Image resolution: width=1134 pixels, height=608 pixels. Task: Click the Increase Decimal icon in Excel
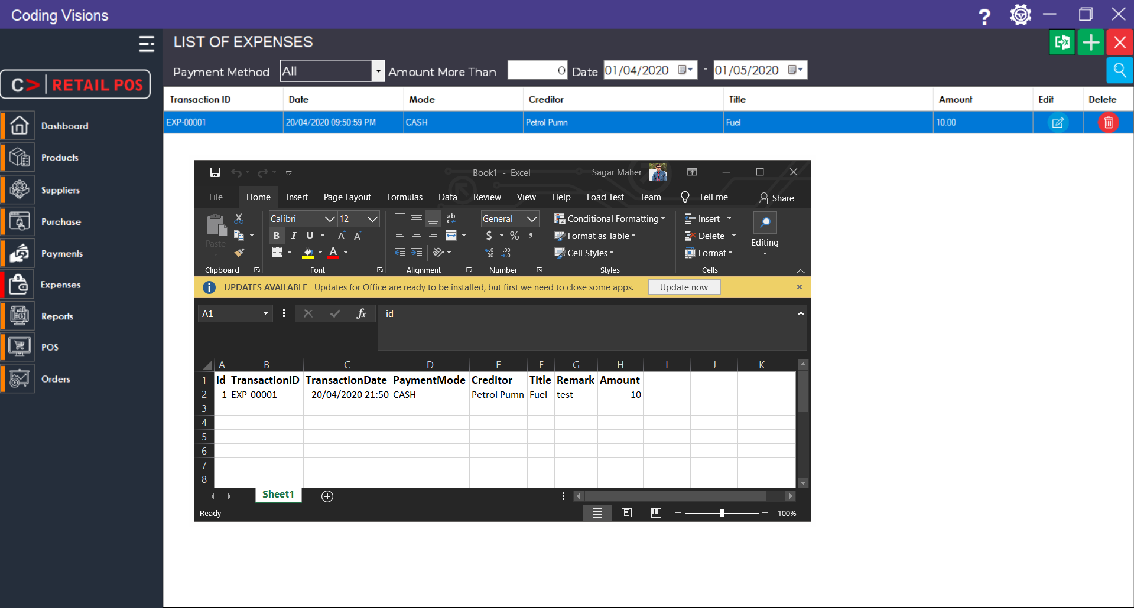tap(489, 253)
